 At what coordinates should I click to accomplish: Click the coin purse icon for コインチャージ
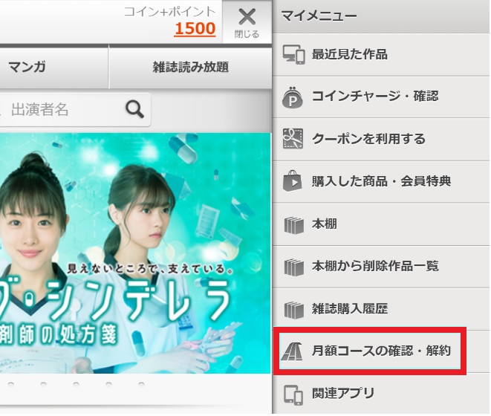pyautogui.click(x=293, y=97)
